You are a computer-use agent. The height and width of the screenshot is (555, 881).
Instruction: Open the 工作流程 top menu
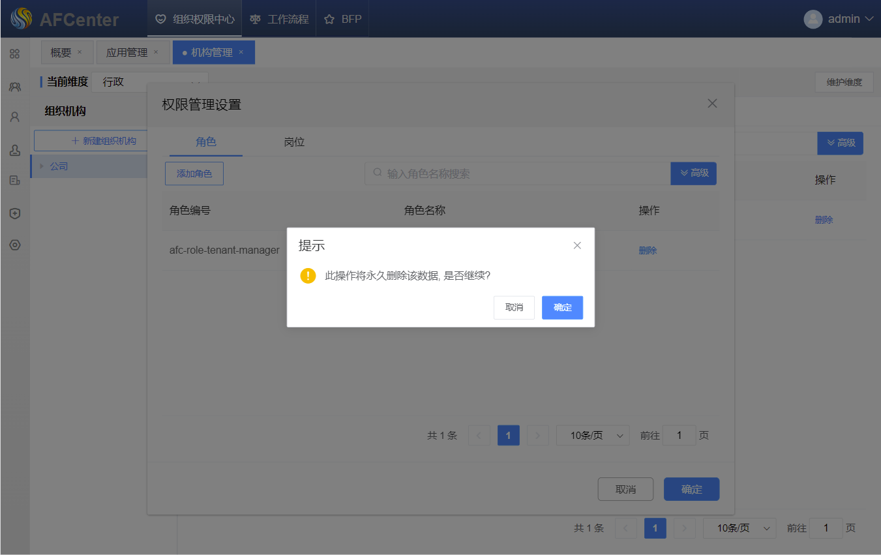pos(280,19)
